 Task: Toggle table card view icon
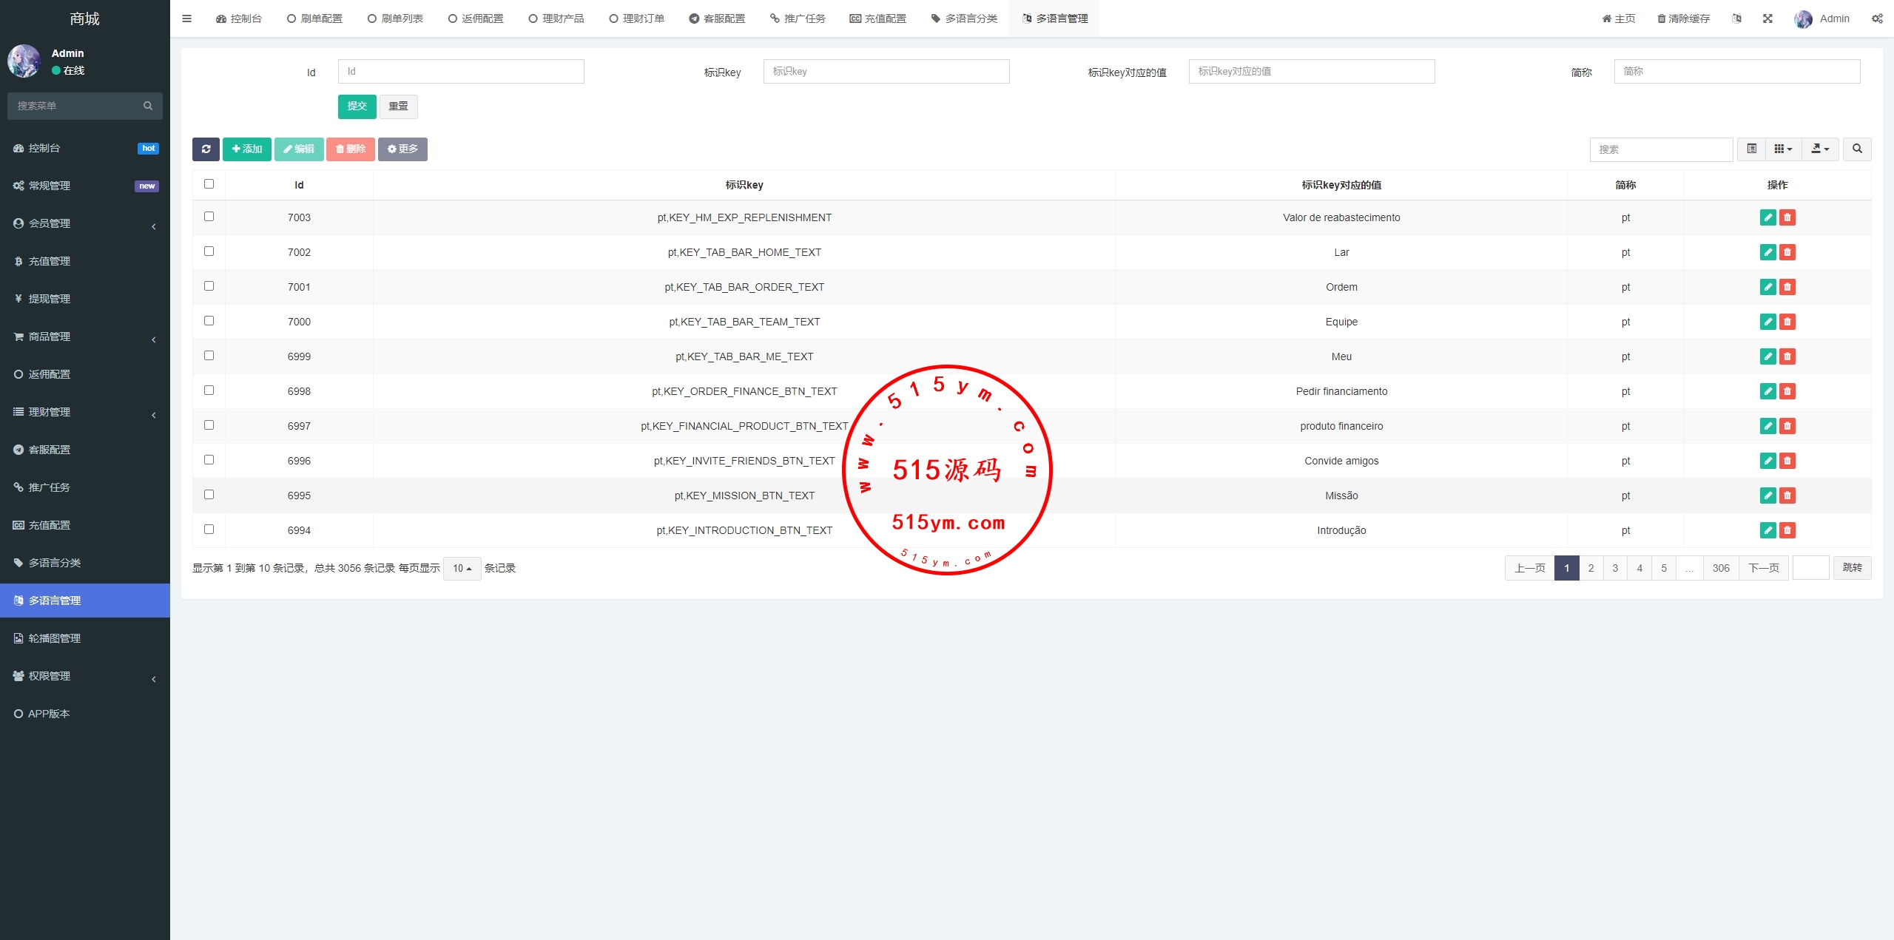(1751, 149)
